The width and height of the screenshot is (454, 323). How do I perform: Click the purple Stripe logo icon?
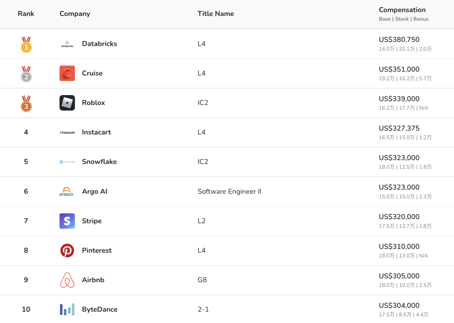click(67, 221)
